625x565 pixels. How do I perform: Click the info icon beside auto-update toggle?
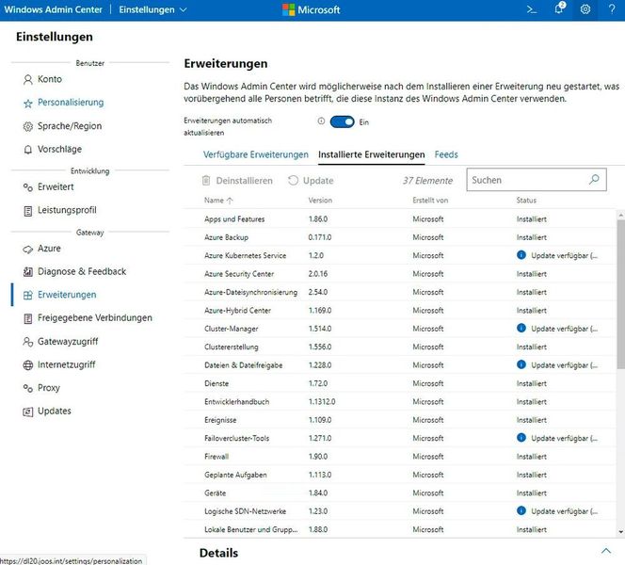click(321, 121)
